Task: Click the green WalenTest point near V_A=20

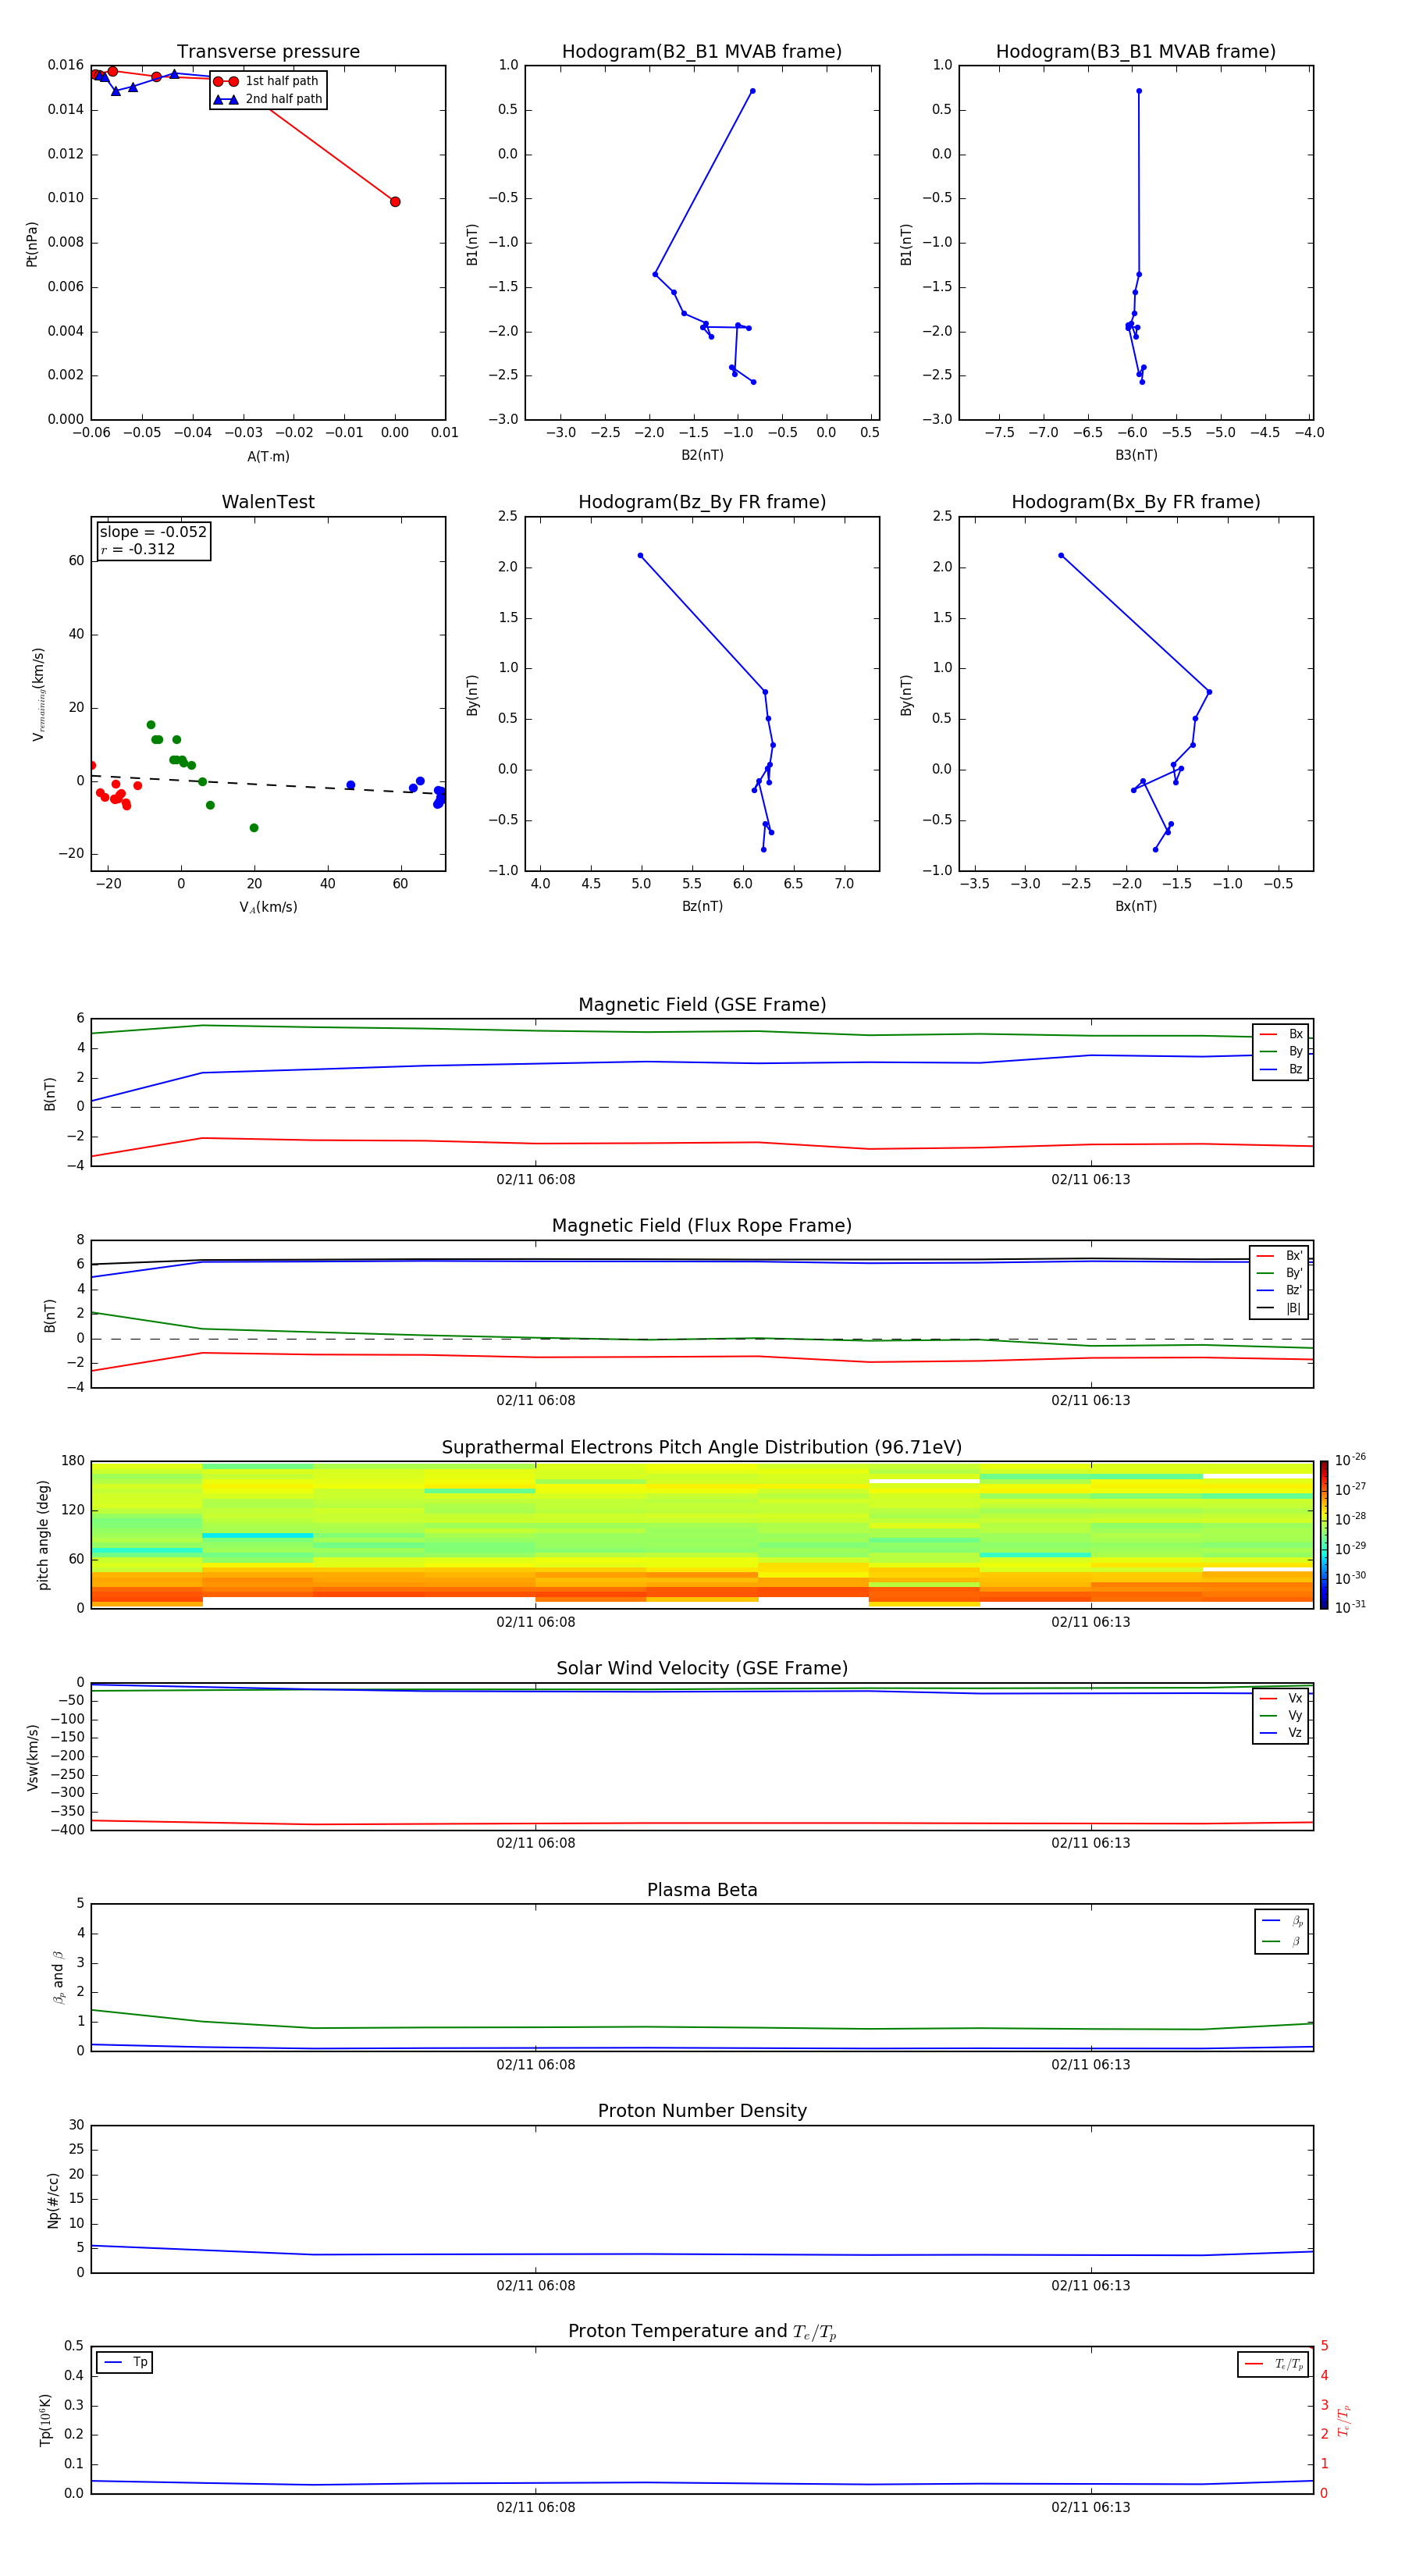Action: click(254, 828)
